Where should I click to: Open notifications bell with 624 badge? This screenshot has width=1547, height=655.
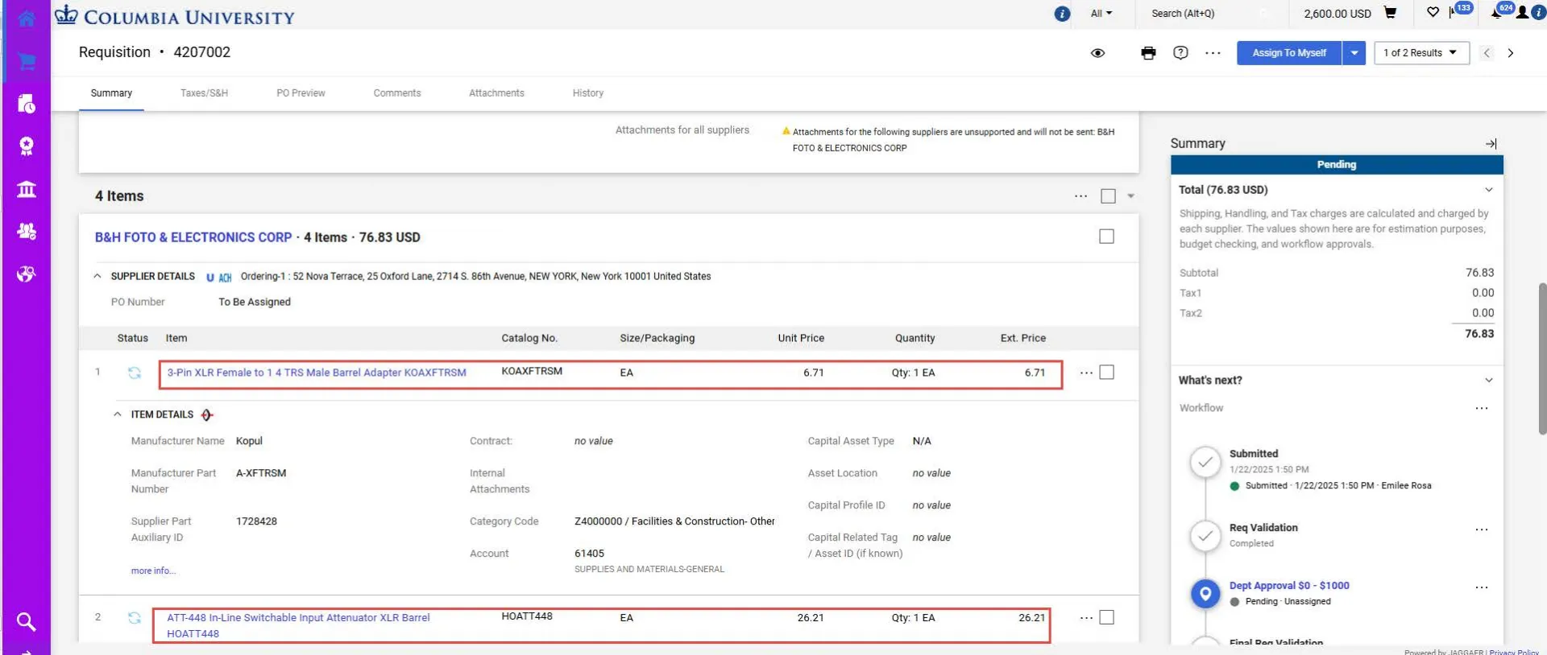[x=1503, y=10]
